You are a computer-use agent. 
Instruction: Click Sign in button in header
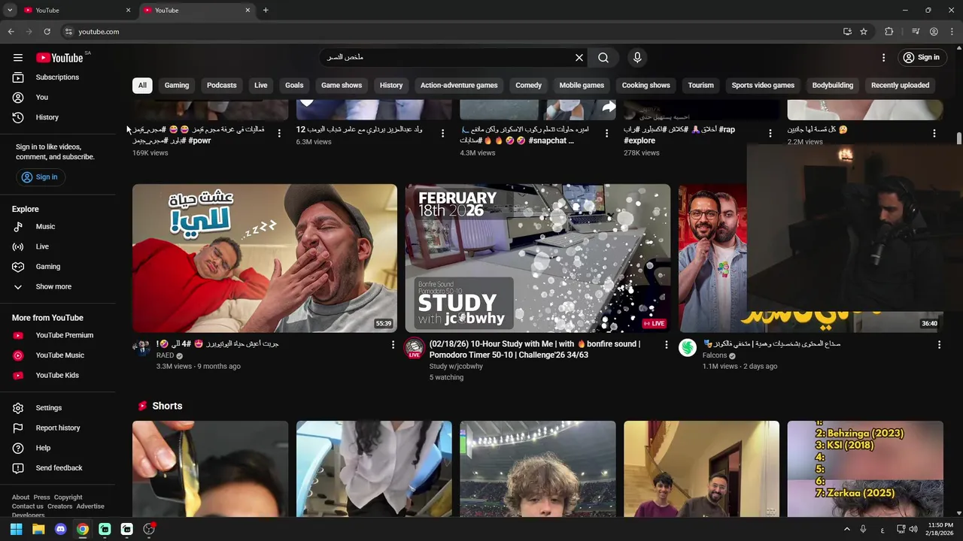coord(921,58)
